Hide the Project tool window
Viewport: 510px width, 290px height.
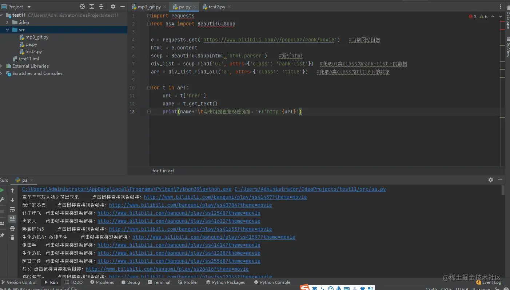[123, 7]
